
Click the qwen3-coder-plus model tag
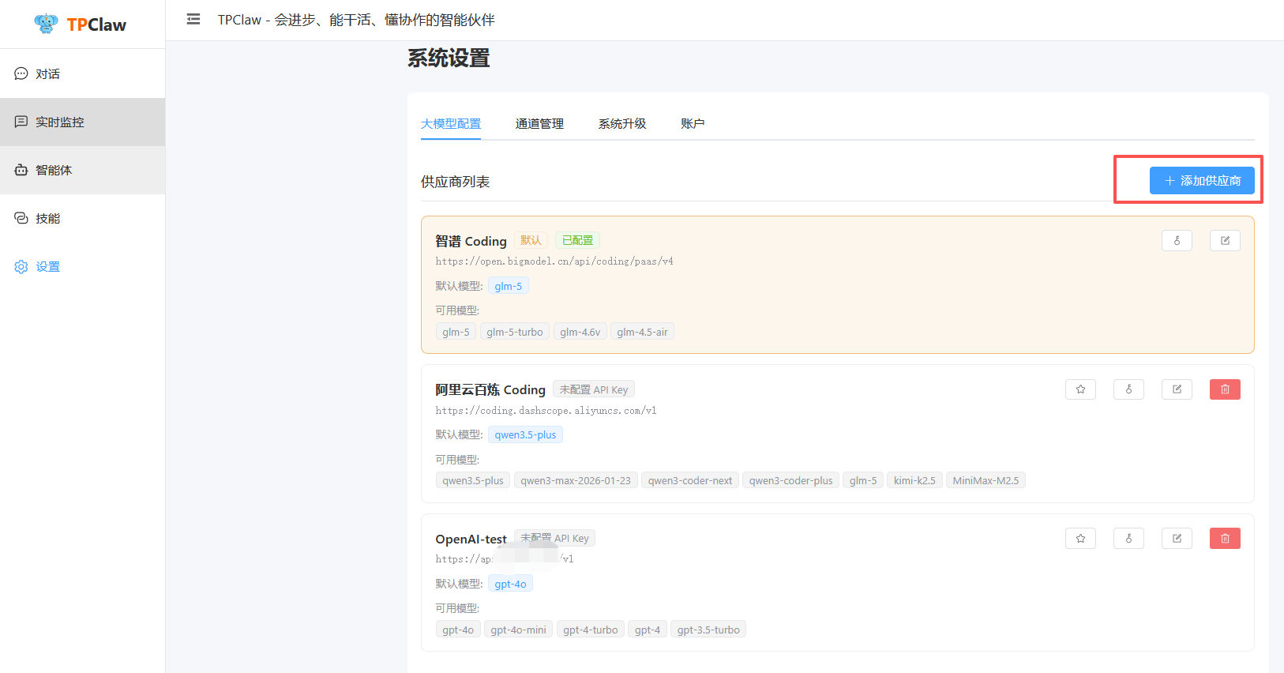[790, 480]
